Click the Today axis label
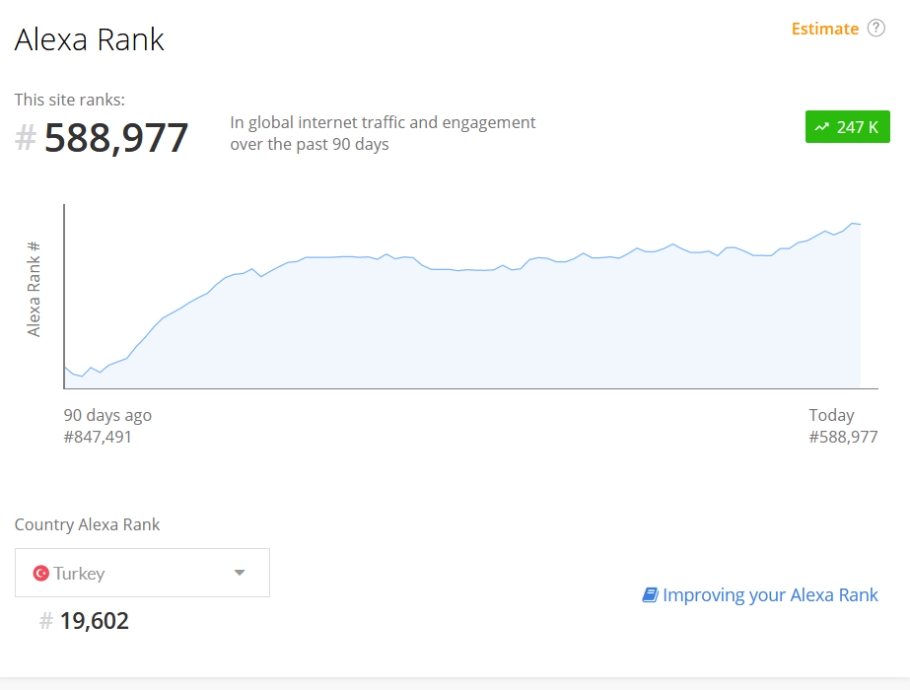Viewport: 910px width, 690px height. [831, 415]
